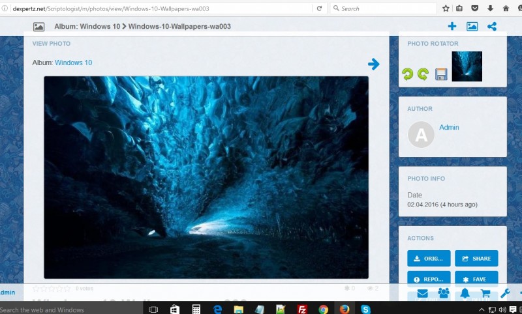Click the add new photo plus icon
Screen dimensions: 522x314
pos(452,26)
